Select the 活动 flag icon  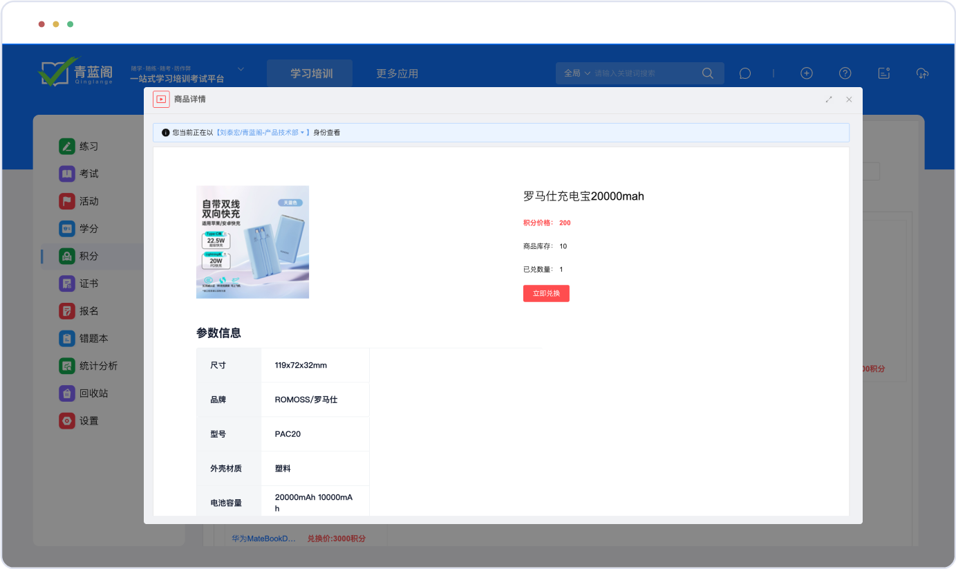click(66, 201)
